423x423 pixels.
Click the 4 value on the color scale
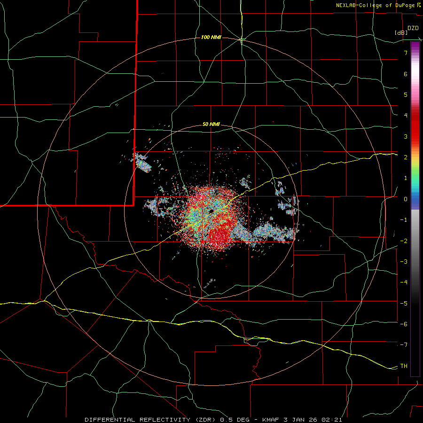(x=406, y=116)
